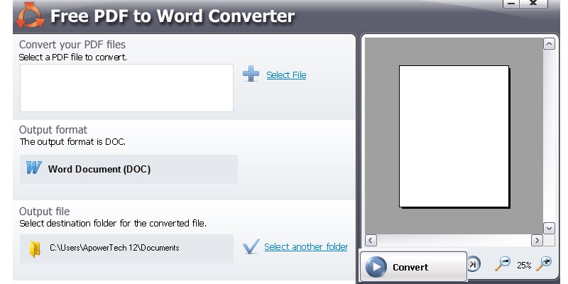Click the preview scroll right arrow
Screen dimensions: 568x284
537,240
